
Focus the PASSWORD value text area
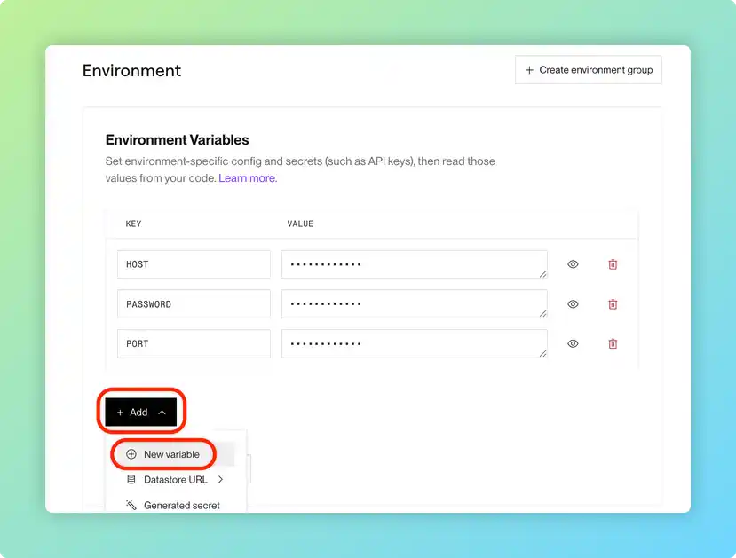pos(414,304)
